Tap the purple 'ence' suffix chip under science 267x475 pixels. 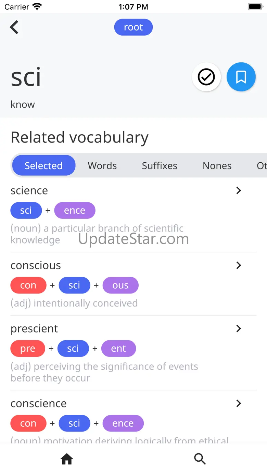click(75, 210)
